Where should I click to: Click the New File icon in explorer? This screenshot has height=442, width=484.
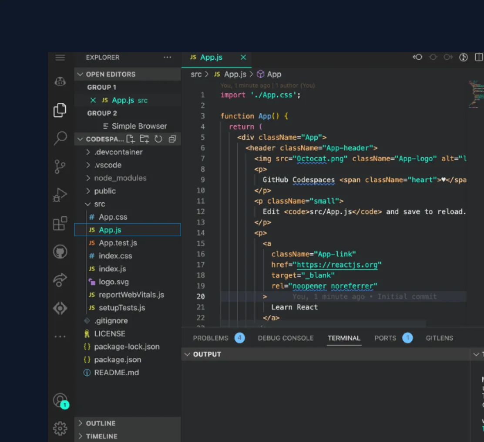click(130, 139)
